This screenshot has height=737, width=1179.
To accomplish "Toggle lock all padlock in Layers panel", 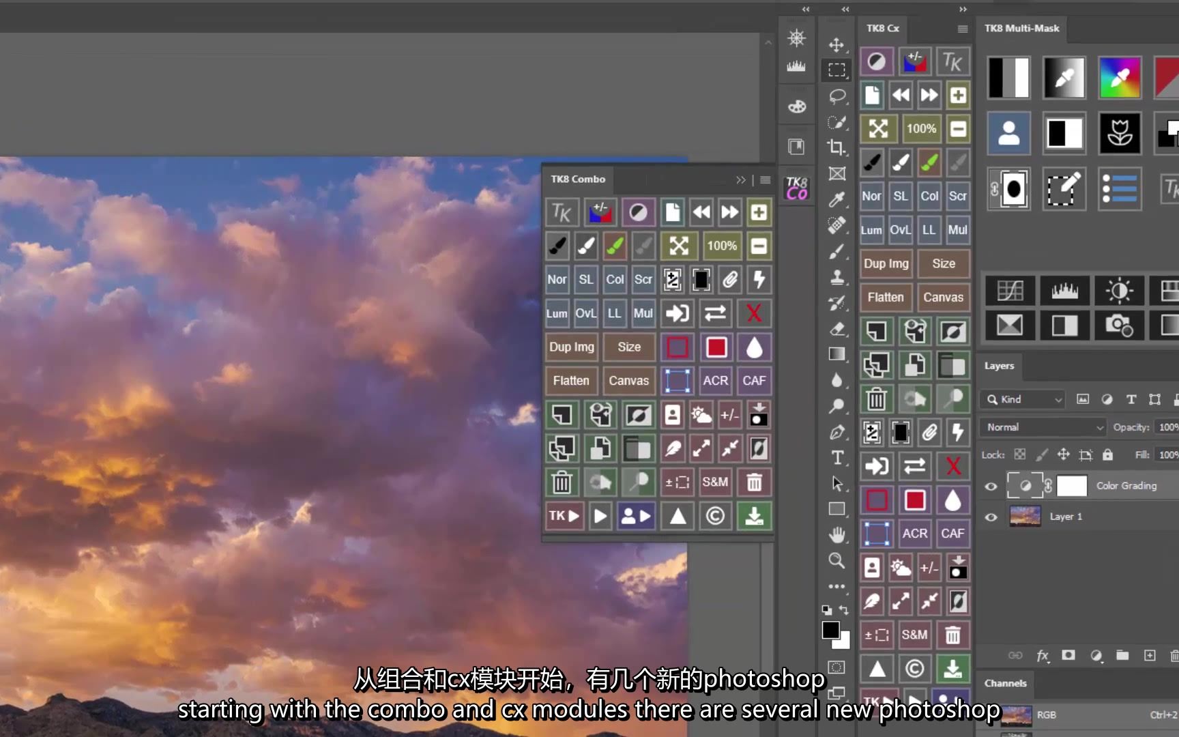I will tap(1107, 454).
